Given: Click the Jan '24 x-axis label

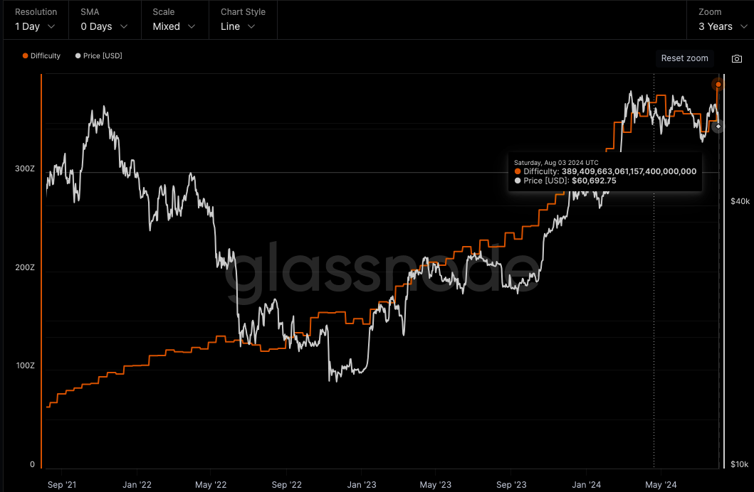Looking at the screenshot, I should tap(586, 484).
